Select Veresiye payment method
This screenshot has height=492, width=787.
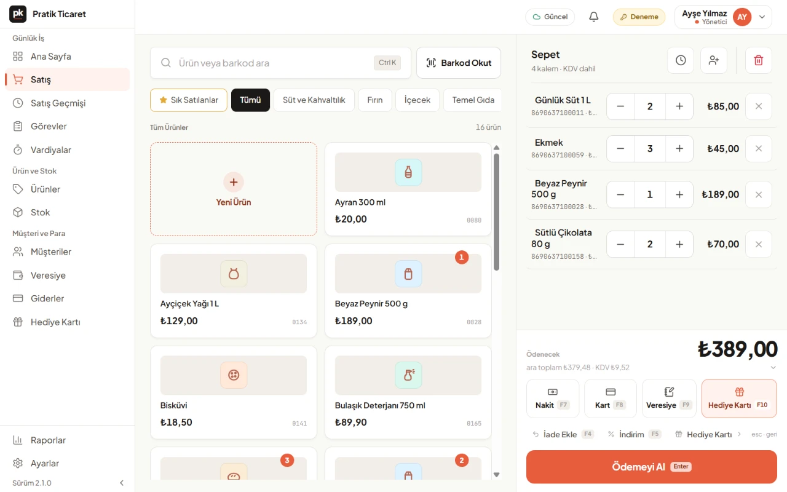[669, 399]
